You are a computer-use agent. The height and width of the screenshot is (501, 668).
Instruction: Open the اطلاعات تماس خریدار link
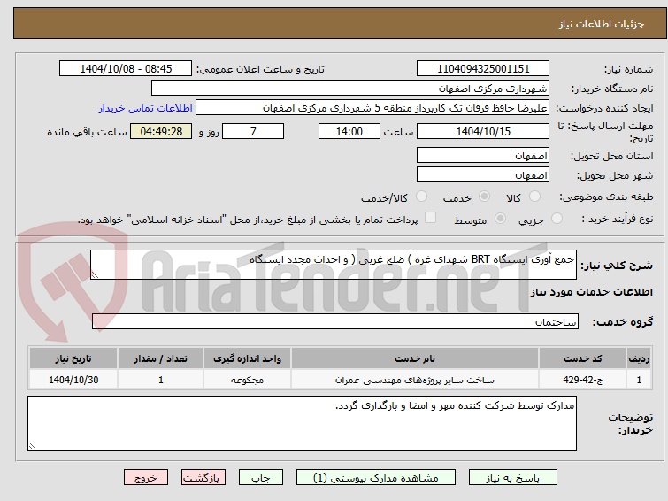(146, 108)
